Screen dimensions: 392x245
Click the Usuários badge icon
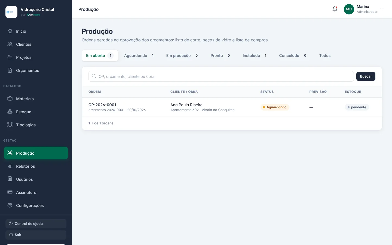pyautogui.click(x=10, y=179)
